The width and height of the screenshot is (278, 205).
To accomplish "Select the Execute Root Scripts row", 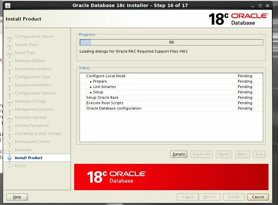I will point(171,103).
